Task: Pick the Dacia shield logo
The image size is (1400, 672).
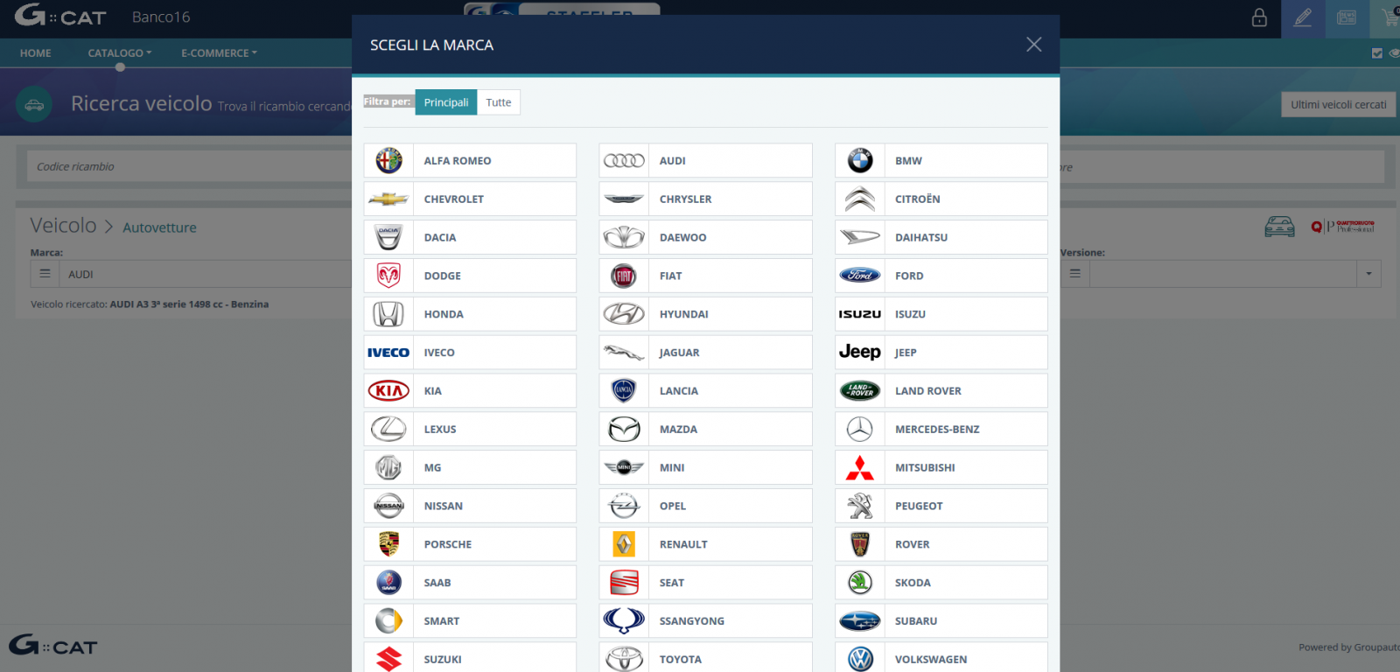Action: tap(388, 237)
